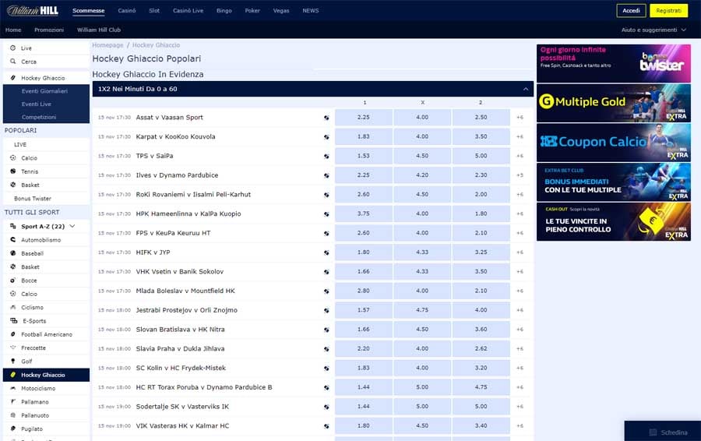Select odds 2.25 home win Assat v Vaasan Sport

point(364,117)
